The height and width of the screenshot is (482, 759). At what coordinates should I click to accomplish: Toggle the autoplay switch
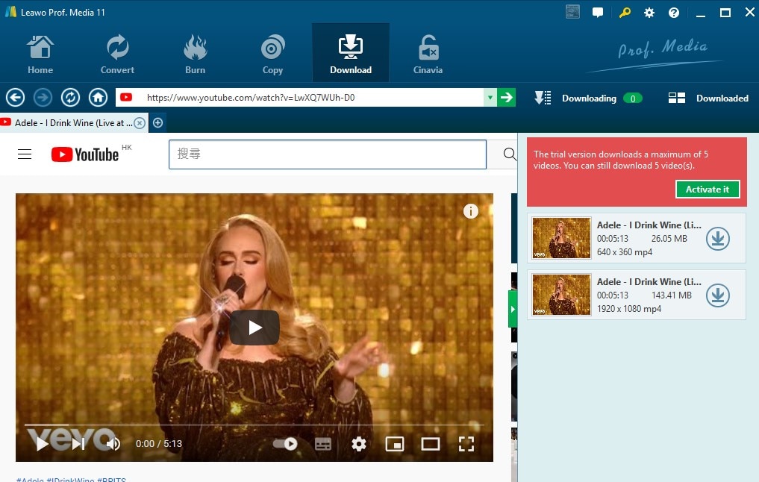click(x=285, y=444)
